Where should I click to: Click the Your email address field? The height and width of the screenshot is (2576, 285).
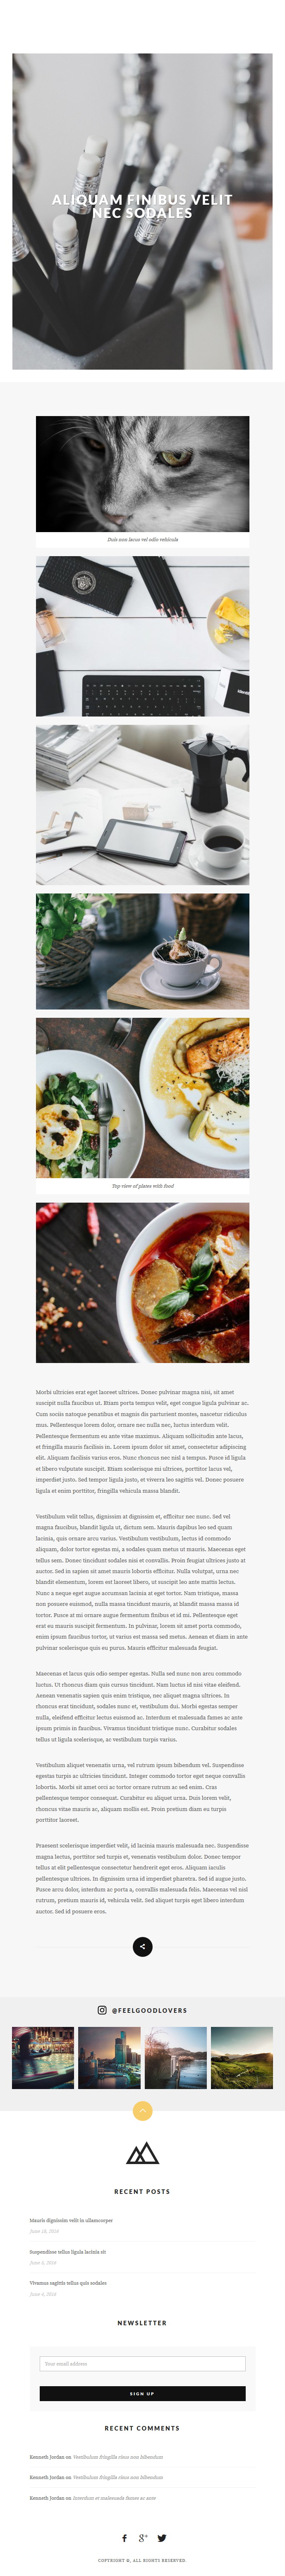coord(142,2364)
